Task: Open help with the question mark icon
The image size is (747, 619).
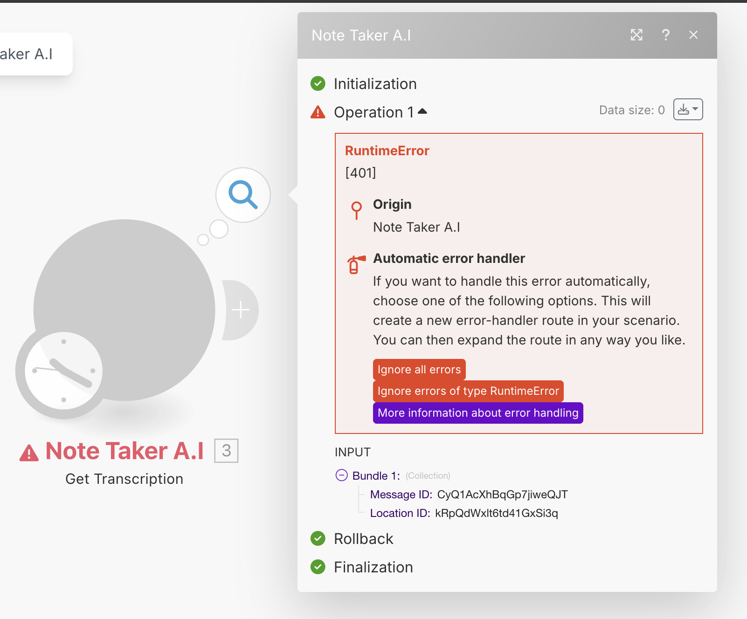Action: [x=665, y=35]
